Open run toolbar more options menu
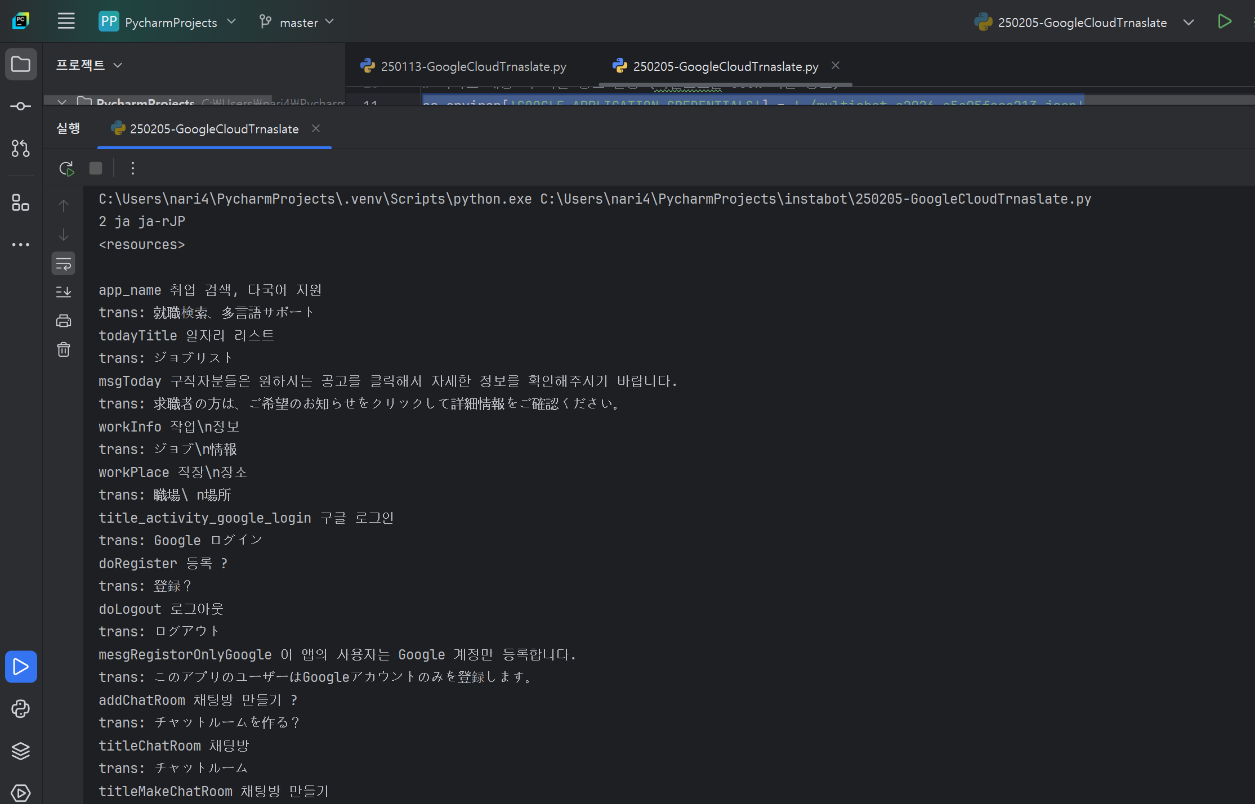1255x804 pixels. point(133,168)
